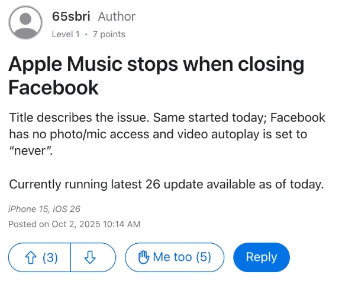Click the raised hand Me too icon
Image resolution: width=355 pixels, height=281 pixels.
pos(144,257)
